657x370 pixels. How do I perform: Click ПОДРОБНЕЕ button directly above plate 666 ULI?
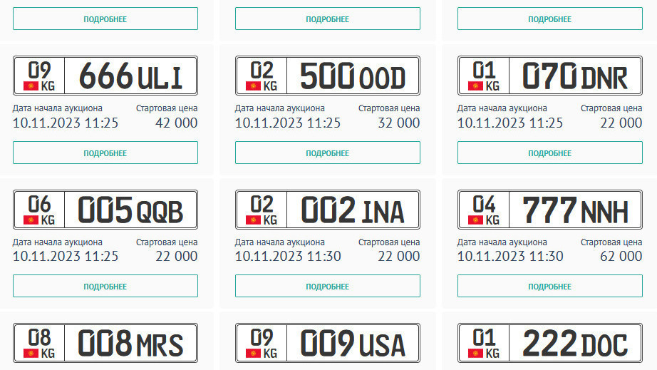(105, 19)
